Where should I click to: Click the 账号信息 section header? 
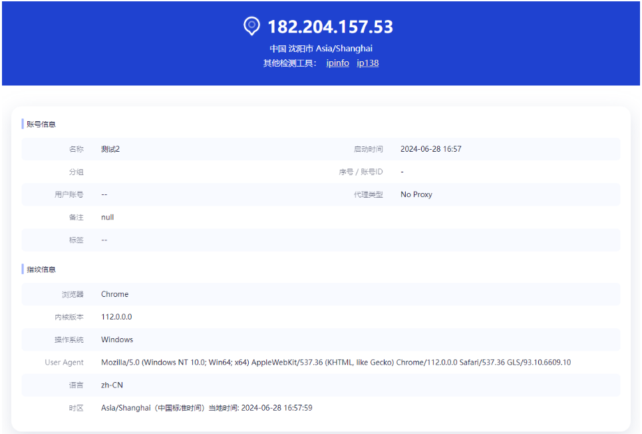point(41,124)
